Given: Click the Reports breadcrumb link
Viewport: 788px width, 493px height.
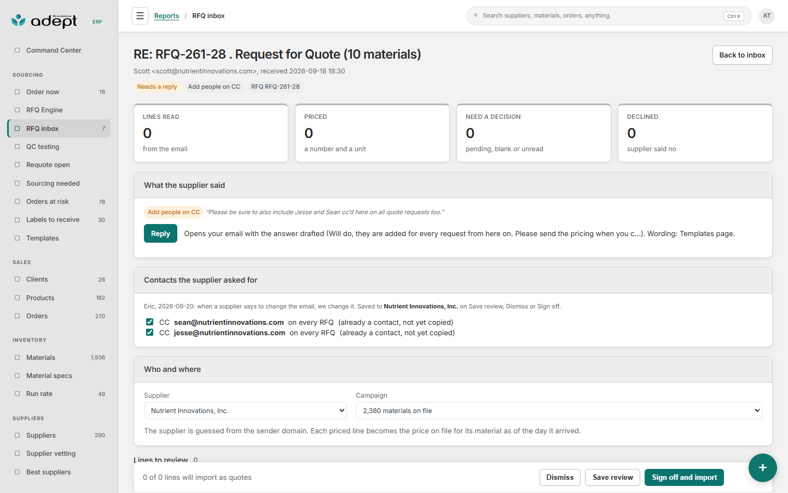Looking at the screenshot, I should coord(166,16).
